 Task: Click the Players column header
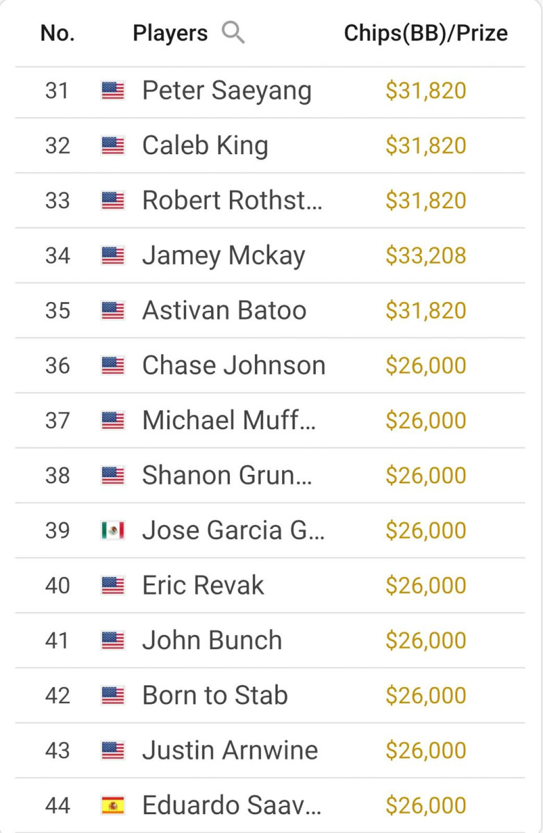coord(170,33)
